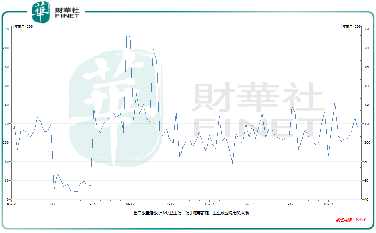Select the 16-12 x-axis date label
The width and height of the screenshot is (376, 233).
click(249, 204)
